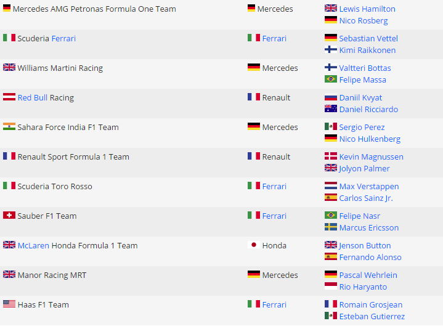Viewport: 443px width, 326px height.
Task: Click the US flag beside Haas F1 Team
Action: click(9, 304)
